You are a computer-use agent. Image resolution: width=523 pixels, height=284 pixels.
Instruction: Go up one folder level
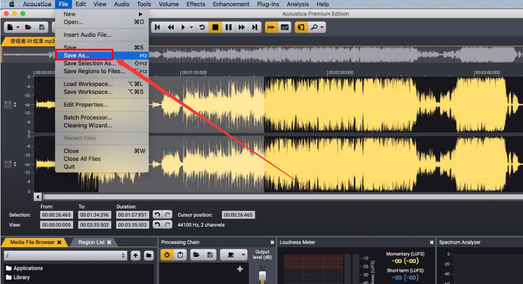pyautogui.click(x=136, y=255)
